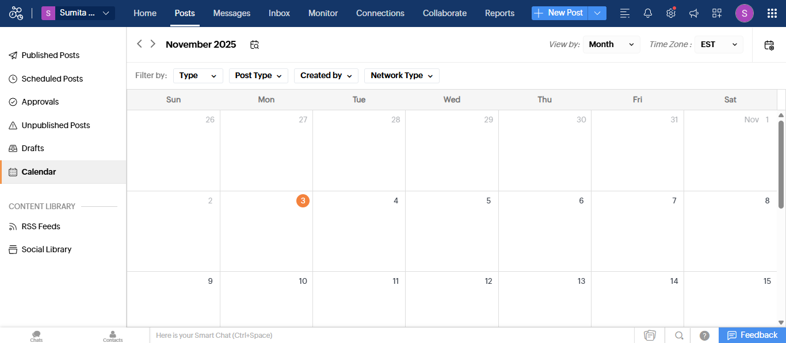Open the add widgets icon
This screenshot has height=343, width=786.
(x=716, y=13)
